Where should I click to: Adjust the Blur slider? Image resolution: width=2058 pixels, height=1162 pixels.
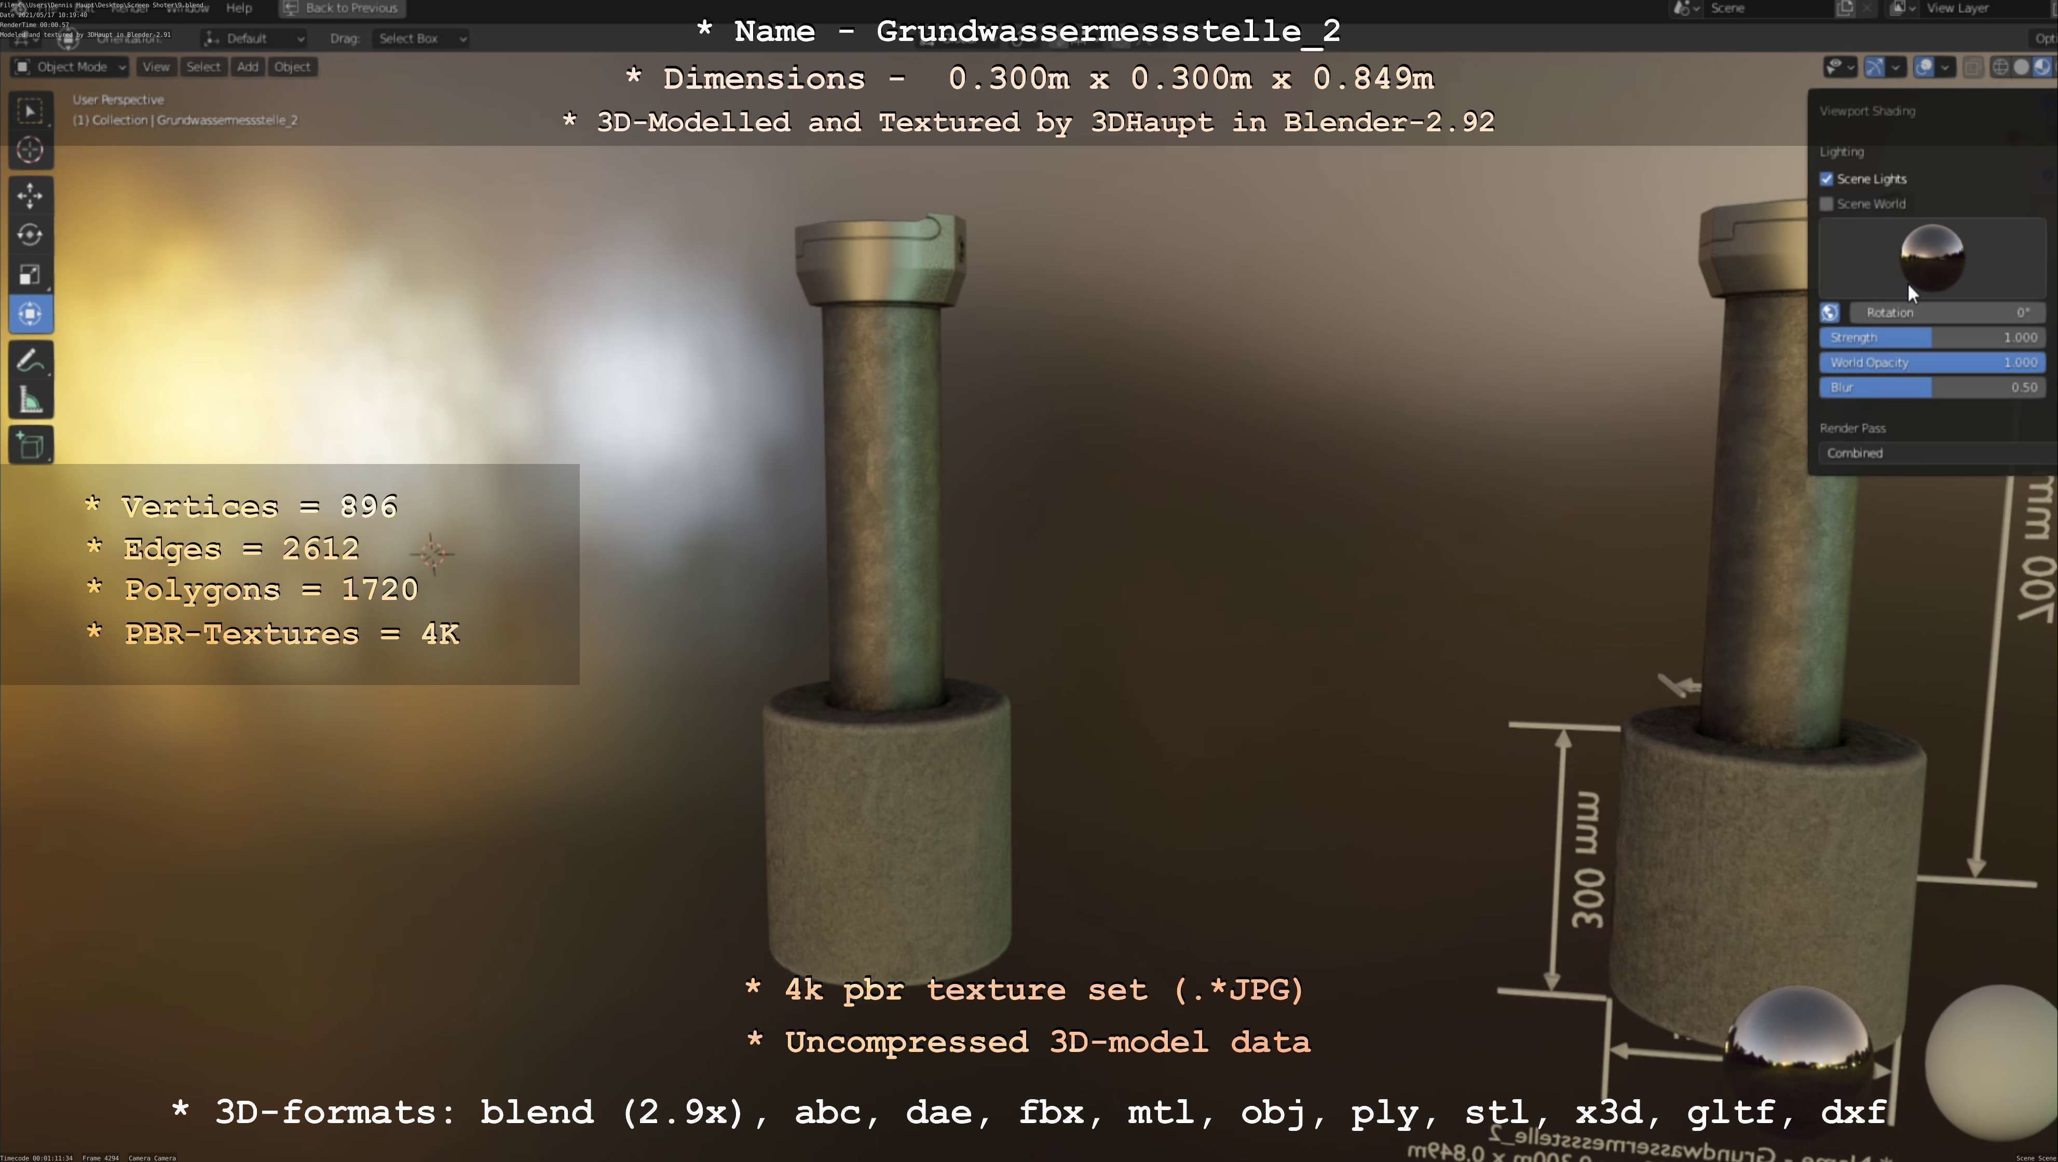click(1932, 387)
